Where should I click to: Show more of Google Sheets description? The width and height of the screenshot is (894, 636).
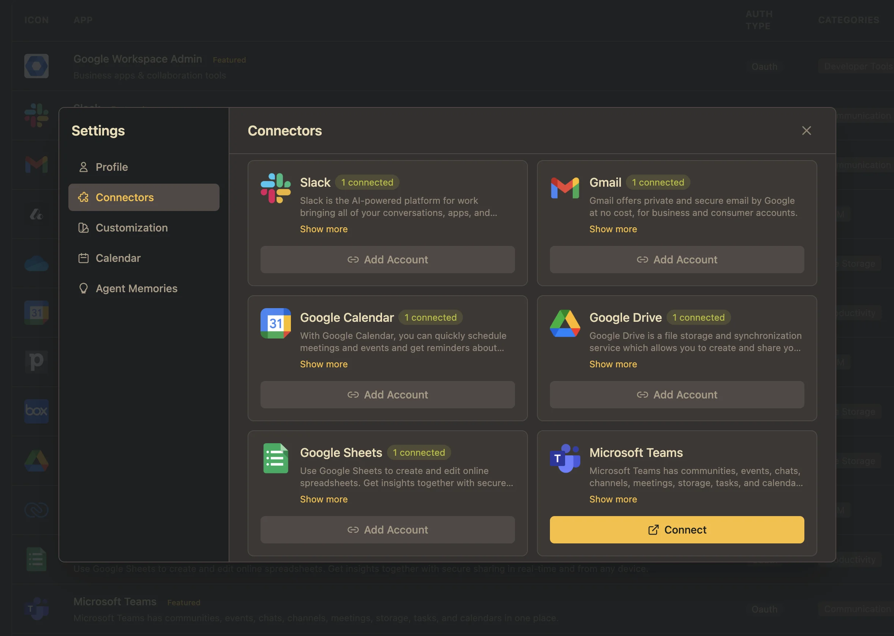(x=324, y=499)
